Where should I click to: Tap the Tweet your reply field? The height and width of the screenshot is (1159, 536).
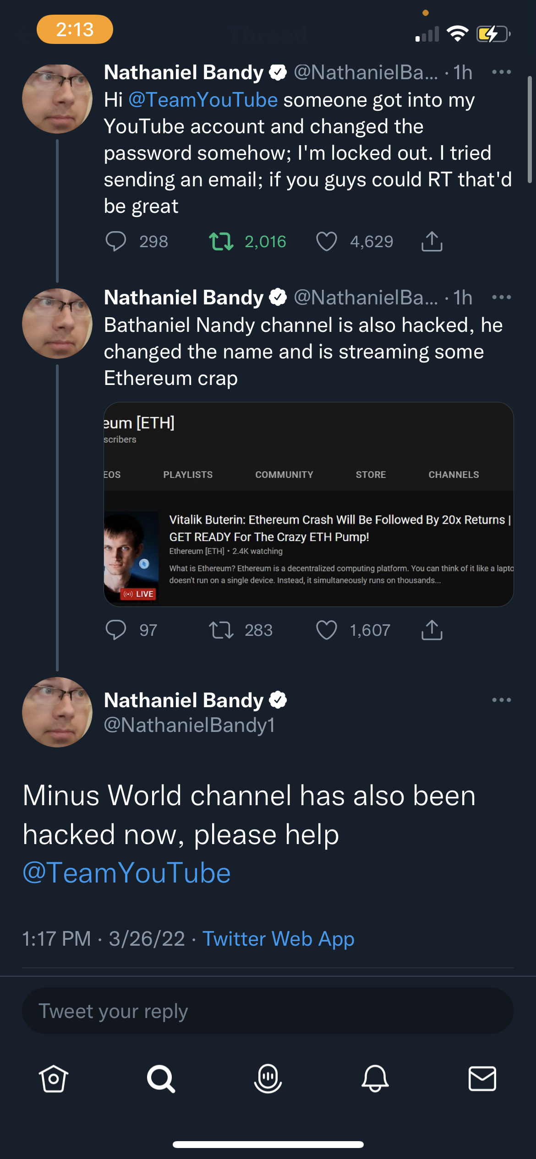(268, 1011)
